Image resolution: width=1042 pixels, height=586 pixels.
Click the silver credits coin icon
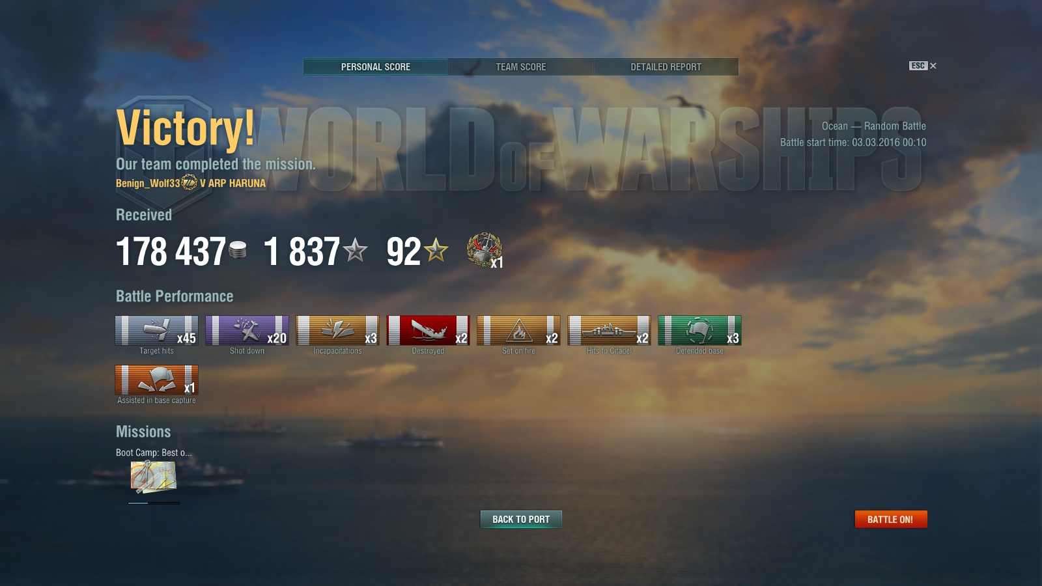(238, 250)
